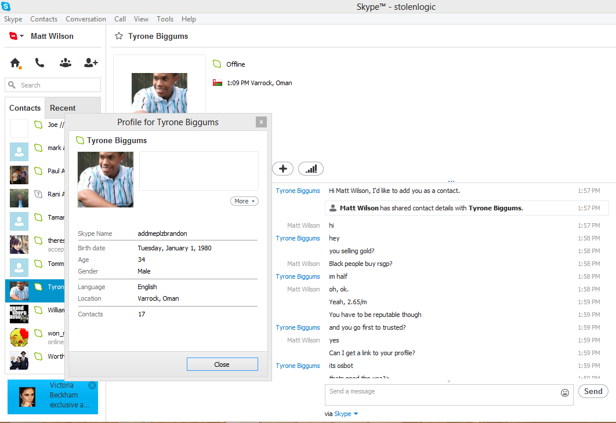Click in the Search contacts field

[x=53, y=85]
